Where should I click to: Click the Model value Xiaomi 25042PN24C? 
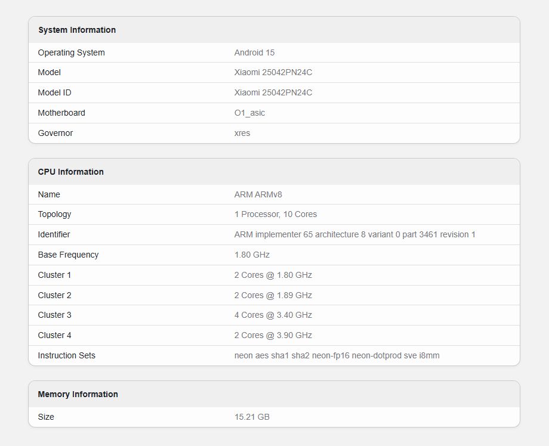tap(273, 72)
